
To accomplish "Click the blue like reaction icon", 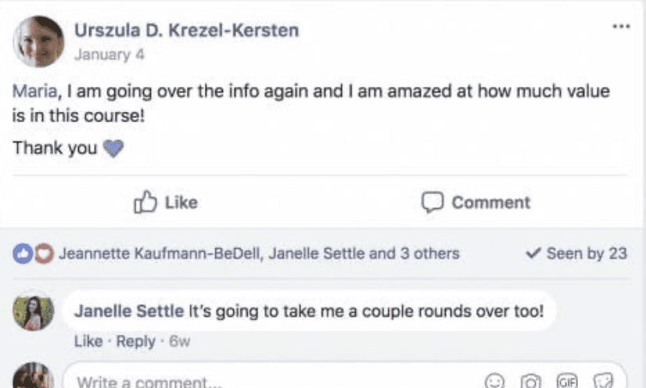I will pos(21,253).
